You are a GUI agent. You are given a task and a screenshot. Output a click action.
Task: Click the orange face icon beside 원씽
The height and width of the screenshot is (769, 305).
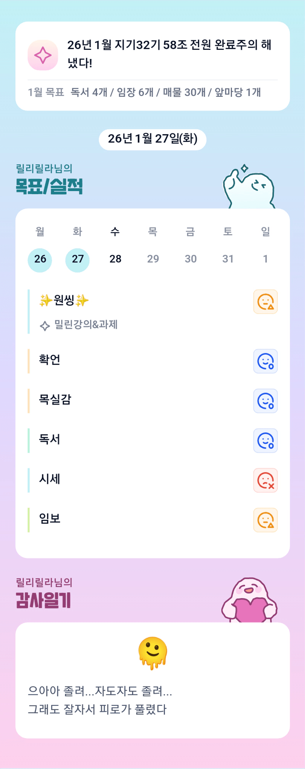coord(265,302)
